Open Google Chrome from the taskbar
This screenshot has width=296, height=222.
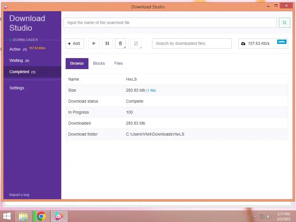point(41,216)
